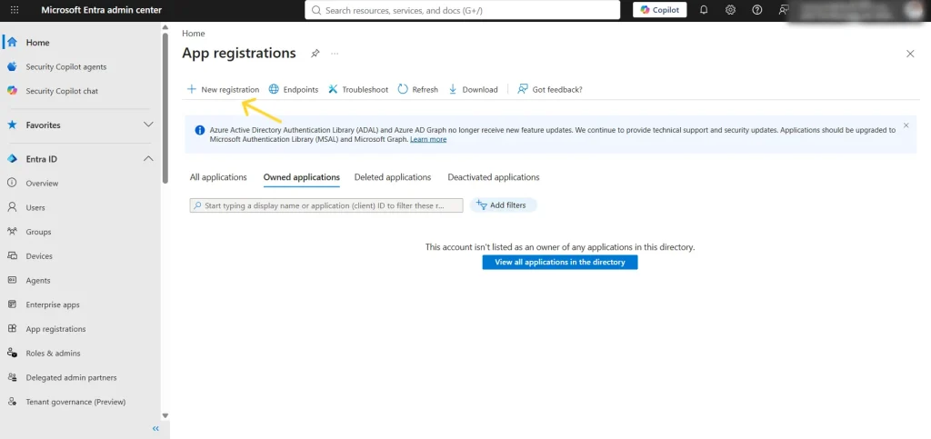Click the sidebar scrollbar thumb
This screenshot has width=931, height=439.
tap(165, 108)
